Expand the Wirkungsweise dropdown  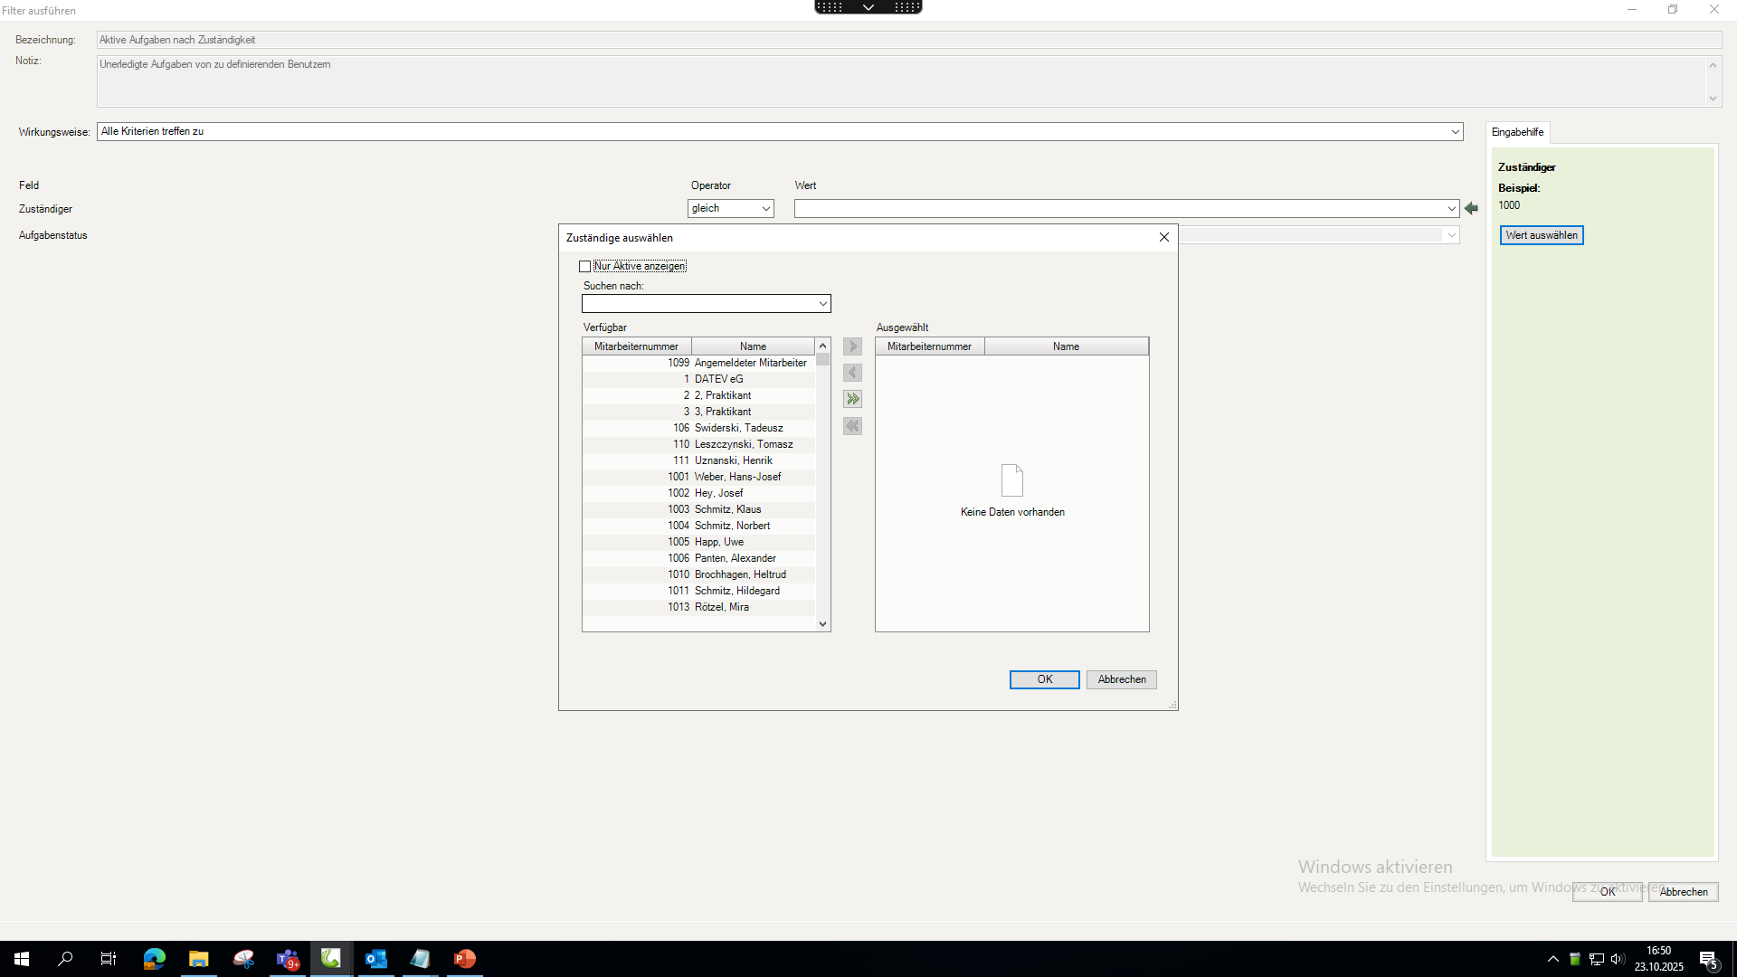(1455, 132)
